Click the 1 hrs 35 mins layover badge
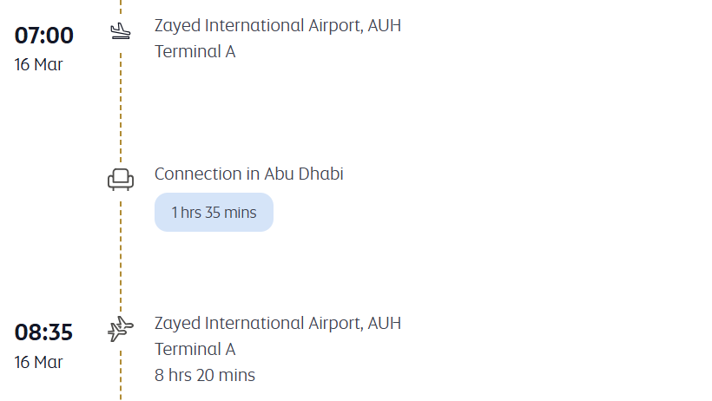712x401 pixels. [214, 213]
